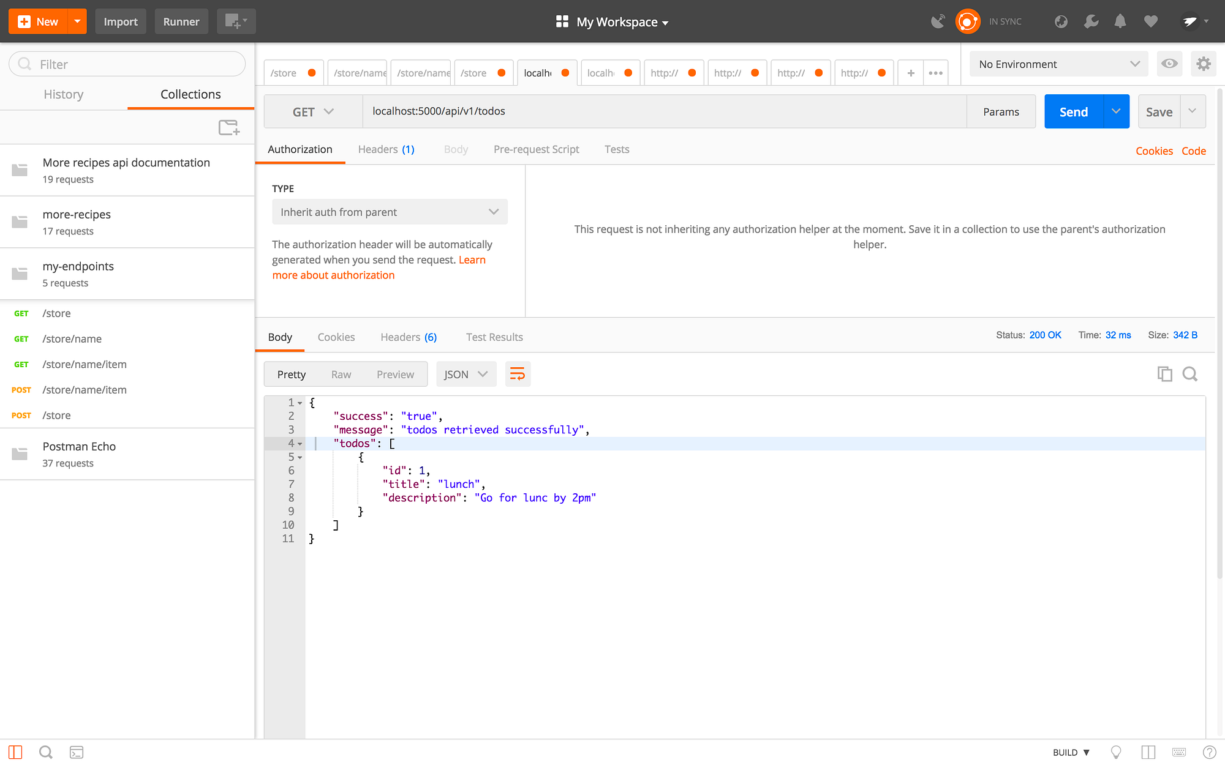Click the new collection folder icon
Image resolution: width=1225 pixels, height=765 pixels.
point(229,127)
